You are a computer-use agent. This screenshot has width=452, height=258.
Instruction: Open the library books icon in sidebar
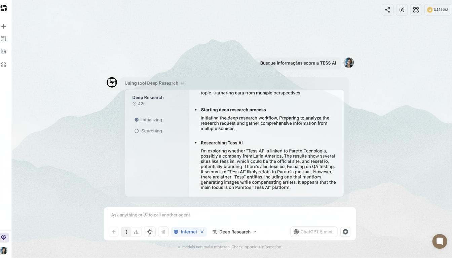(x=4, y=51)
